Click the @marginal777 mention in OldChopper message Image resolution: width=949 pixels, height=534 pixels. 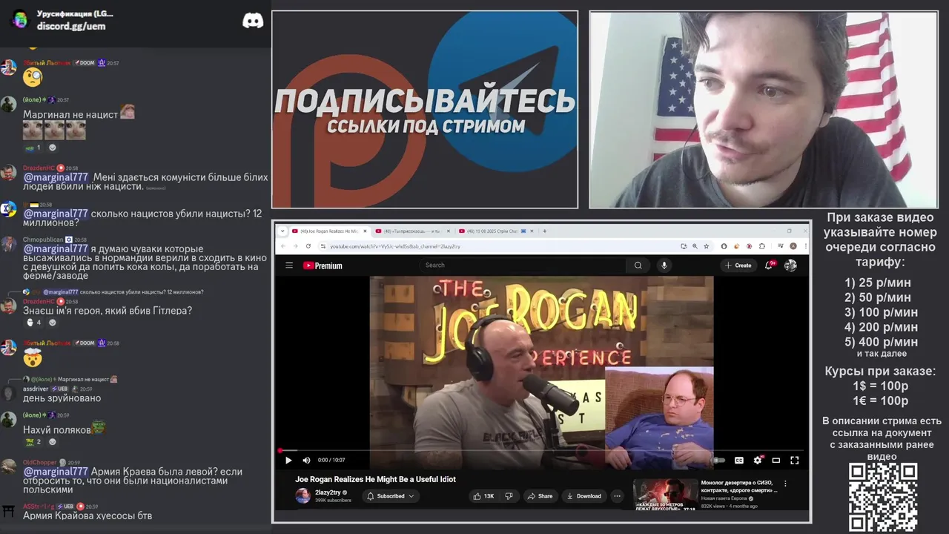tap(56, 472)
